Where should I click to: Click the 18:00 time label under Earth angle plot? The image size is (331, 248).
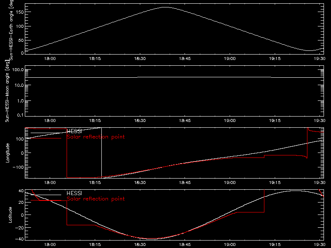(50, 59)
